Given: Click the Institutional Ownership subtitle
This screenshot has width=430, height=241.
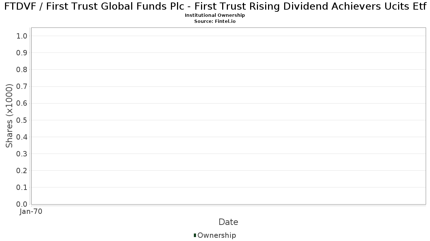Looking at the screenshot, I should [x=215, y=15].
